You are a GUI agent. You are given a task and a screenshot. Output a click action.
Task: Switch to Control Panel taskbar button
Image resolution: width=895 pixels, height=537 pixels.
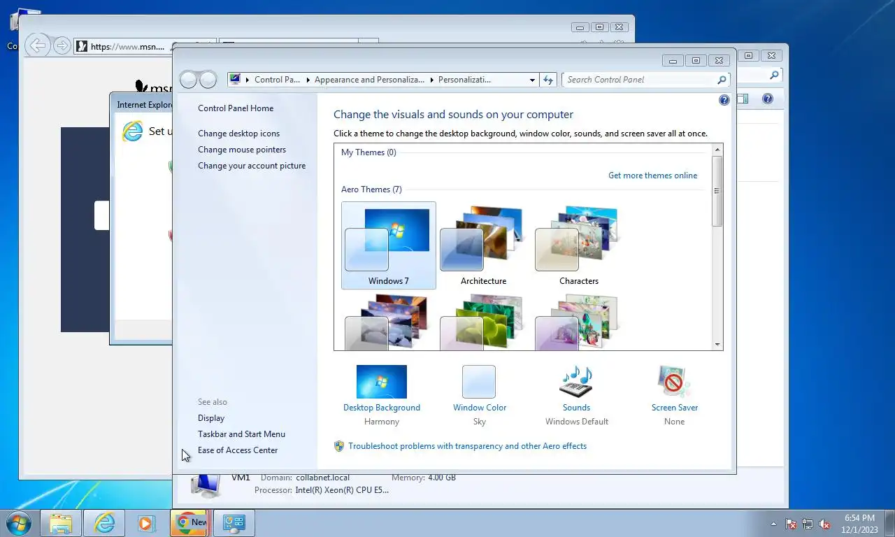coord(234,523)
